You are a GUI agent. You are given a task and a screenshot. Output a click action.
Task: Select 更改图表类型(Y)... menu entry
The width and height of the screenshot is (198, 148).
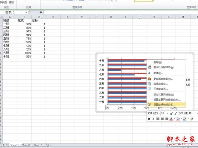[x=166, y=79]
